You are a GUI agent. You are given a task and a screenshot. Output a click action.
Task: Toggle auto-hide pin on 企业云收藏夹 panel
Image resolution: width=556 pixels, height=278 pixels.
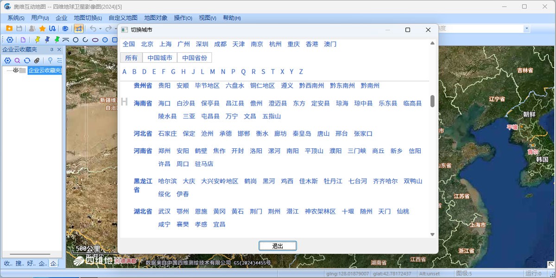pyautogui.click(x=52, y=50)
